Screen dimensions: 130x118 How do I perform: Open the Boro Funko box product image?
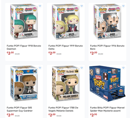click(108, 22)
